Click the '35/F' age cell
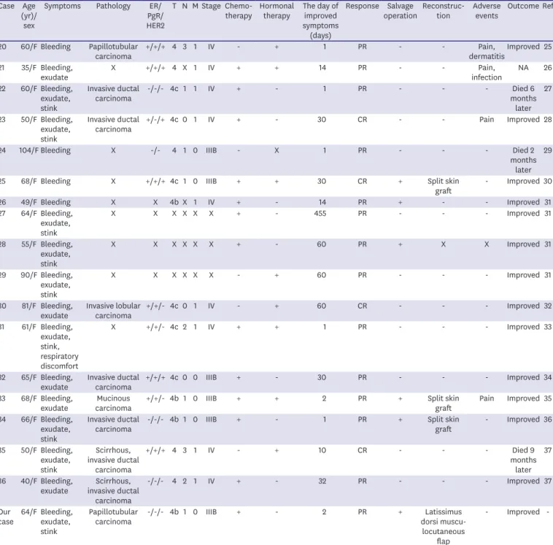 coord(29,68)
